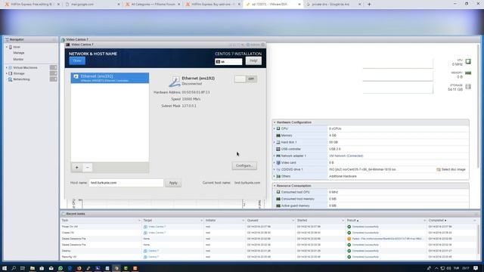This screenshot has height=272, width=484.
Task: Open Virtual Machines in Navigator
Action: click(x=25, y=67)
